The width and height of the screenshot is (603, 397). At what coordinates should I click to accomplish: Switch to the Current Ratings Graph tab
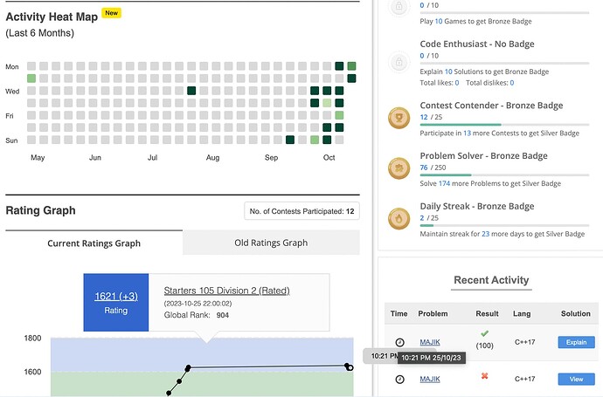(94, 243)
